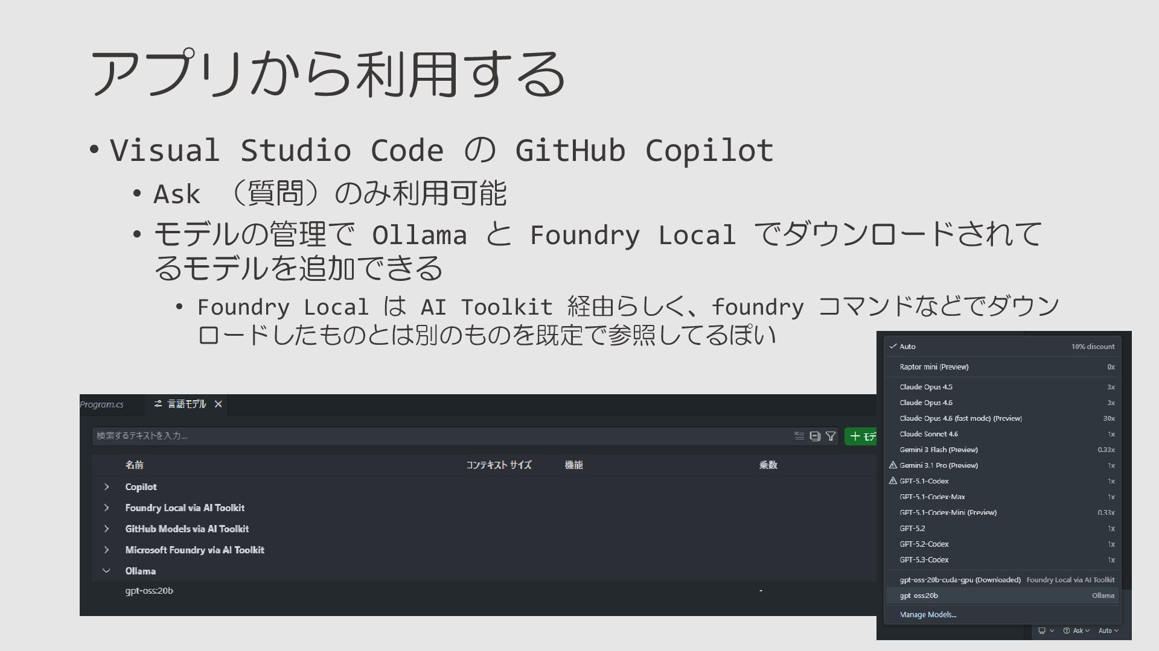Viewport: 1159px width, 651px height.
Task: Click the settings icon on the 言語モデル tab
Action: pyautogui.click(x=158, y=404)
